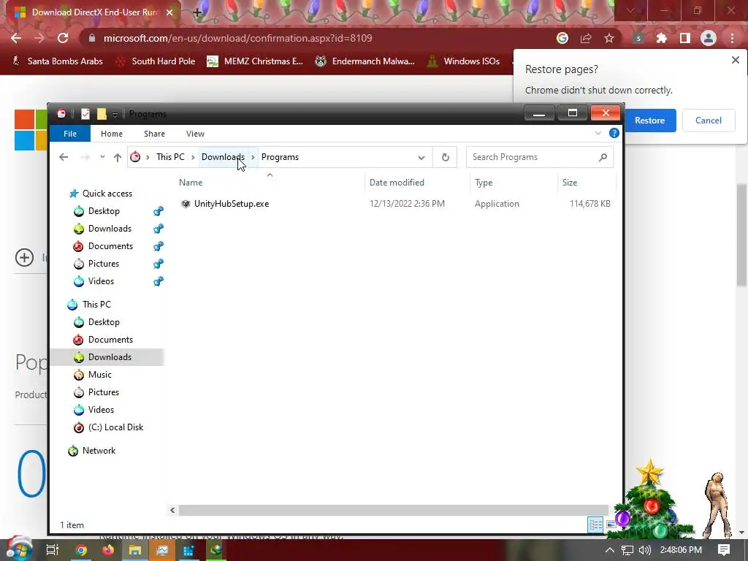Open Santa Bombs Arabs bookmark
Viewport: 748px width, 561px height.
(x=57, y=61)
